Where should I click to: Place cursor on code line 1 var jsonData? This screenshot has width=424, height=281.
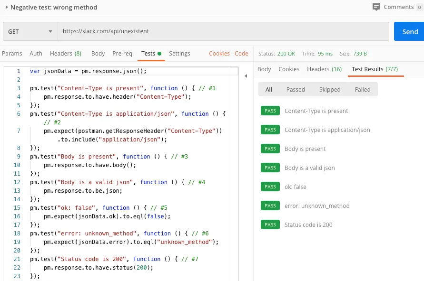(88, 71)
